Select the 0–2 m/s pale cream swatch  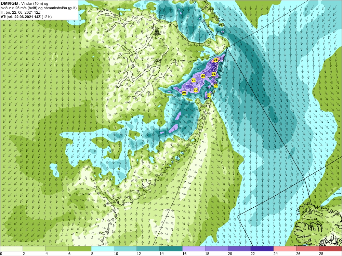tap(11, 249)
